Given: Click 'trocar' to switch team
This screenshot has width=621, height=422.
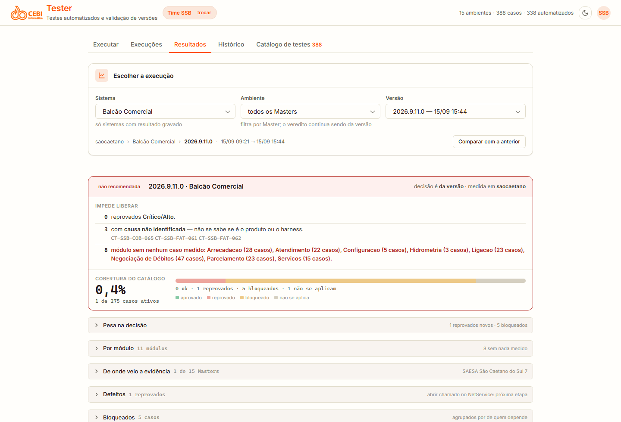Looking at the screenshot, I should (204, 13).
